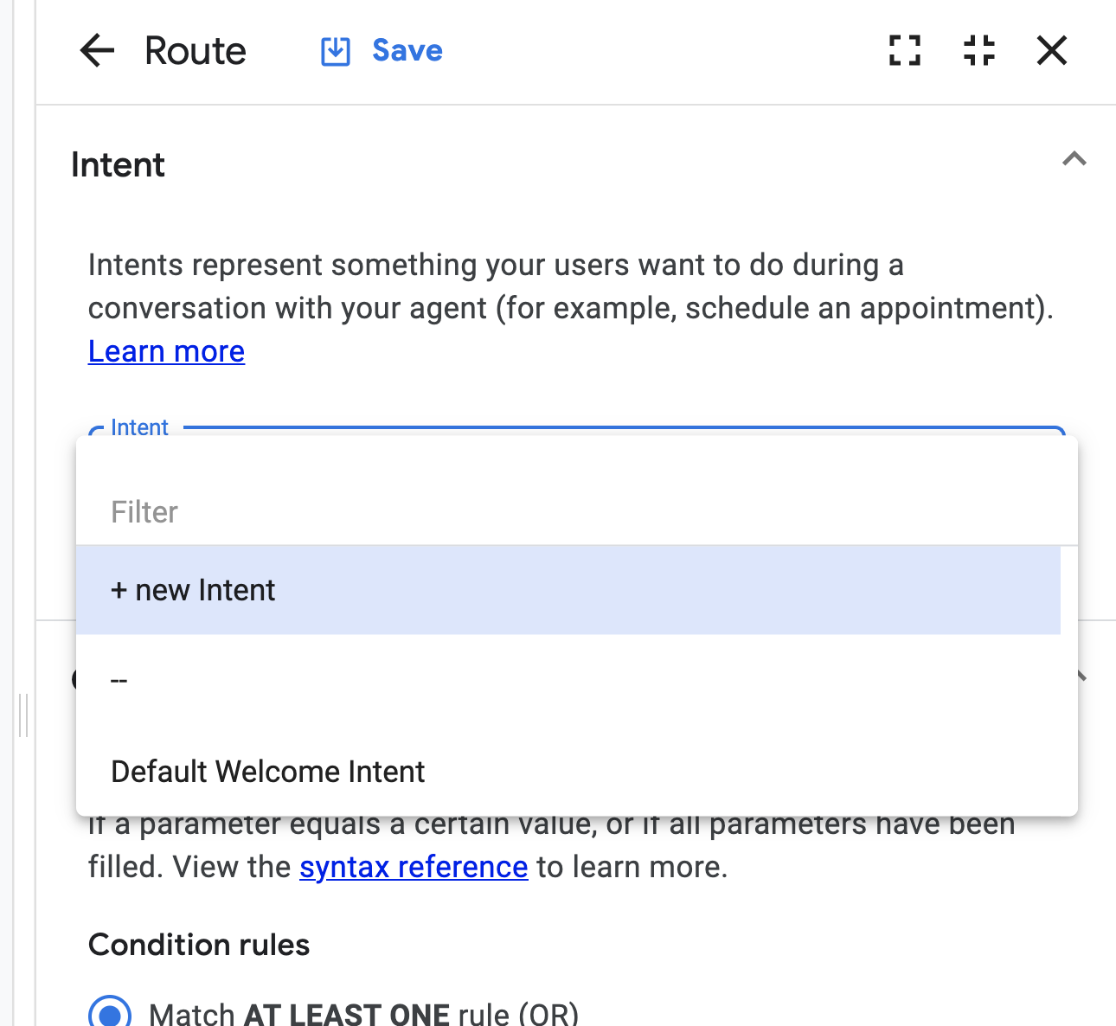Click the panel resize handle on left edge
This screenshot has height=1026, width=1116.
(23, 715)
